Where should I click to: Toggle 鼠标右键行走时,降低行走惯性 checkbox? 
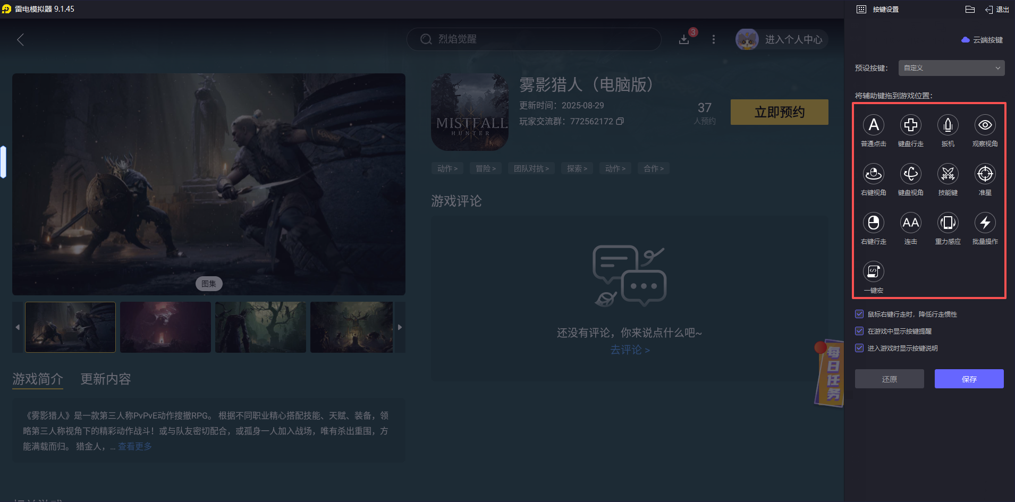point(859,314)
